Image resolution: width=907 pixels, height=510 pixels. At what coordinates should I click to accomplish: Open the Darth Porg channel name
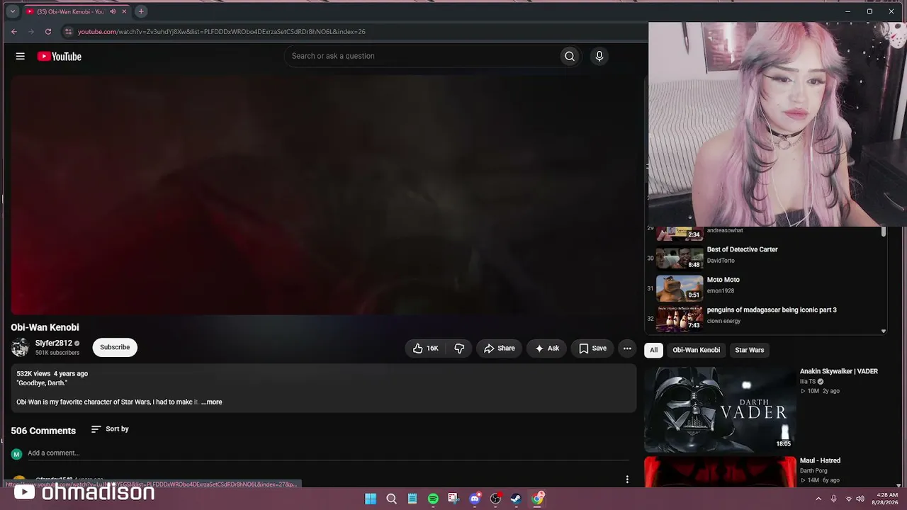pyautogui.click(x=813, y=470)
